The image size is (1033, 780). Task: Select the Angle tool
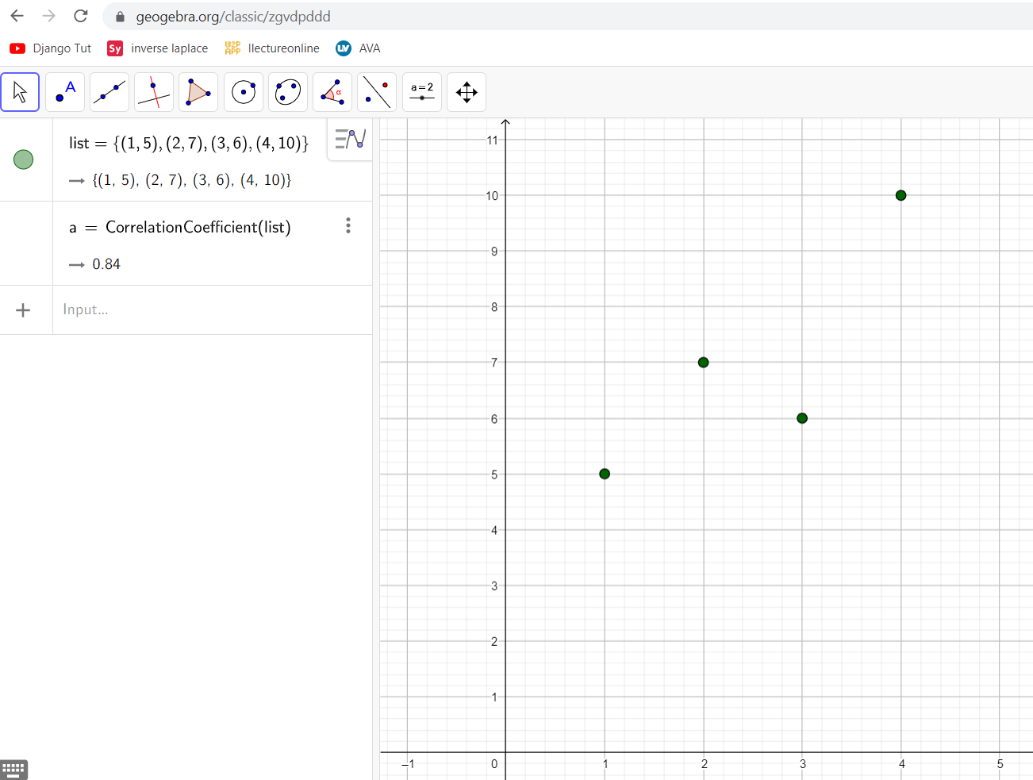[332, 92]
